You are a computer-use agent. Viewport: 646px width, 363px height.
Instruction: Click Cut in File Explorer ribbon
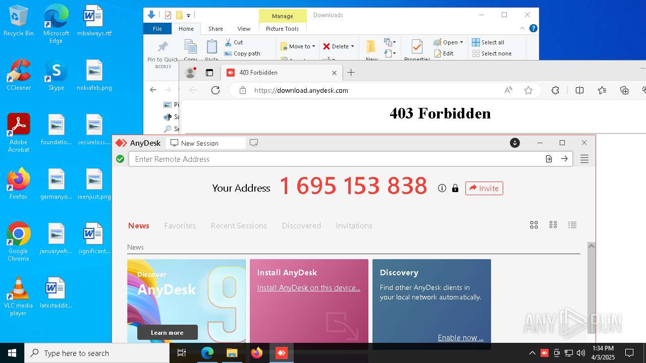click(234, 42)
